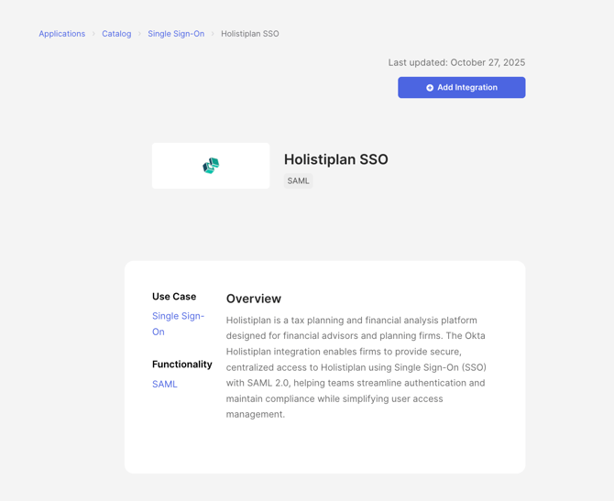Click the Overview heading
The width and height of the screenshot is (614, 501).
click(x=254, y=299)
